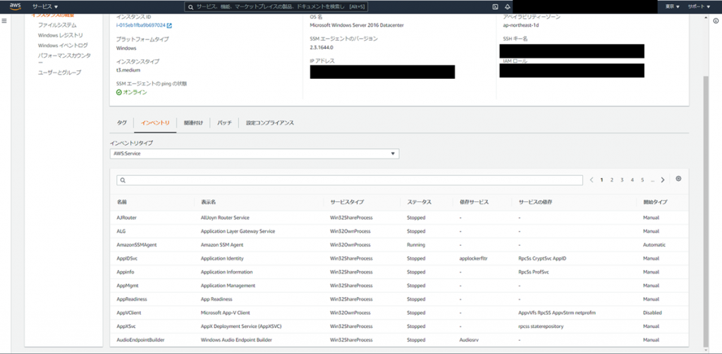Open the notifications bell icon
Screen dimensions: 722x354
[x=508, y=7]
